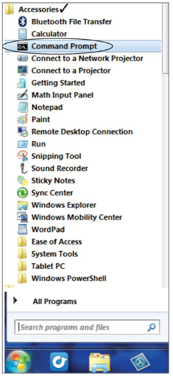
Task: Open Notepad from the program list
Action: pyautogui.click(x=47, y=107)
